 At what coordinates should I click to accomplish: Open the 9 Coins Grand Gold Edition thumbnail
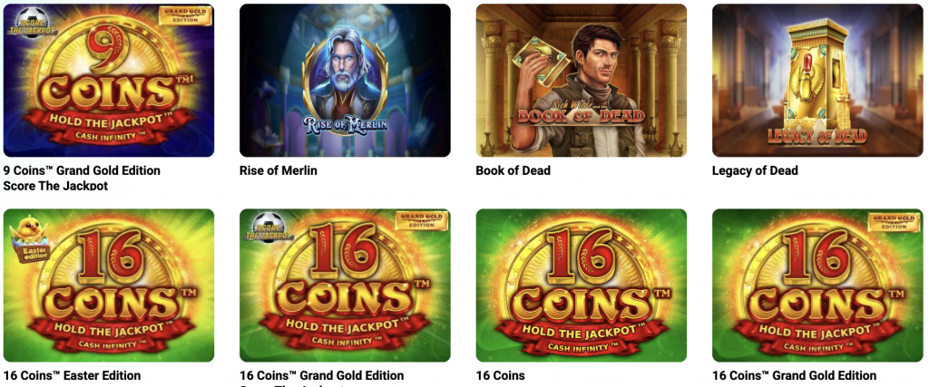click(109, 81)
